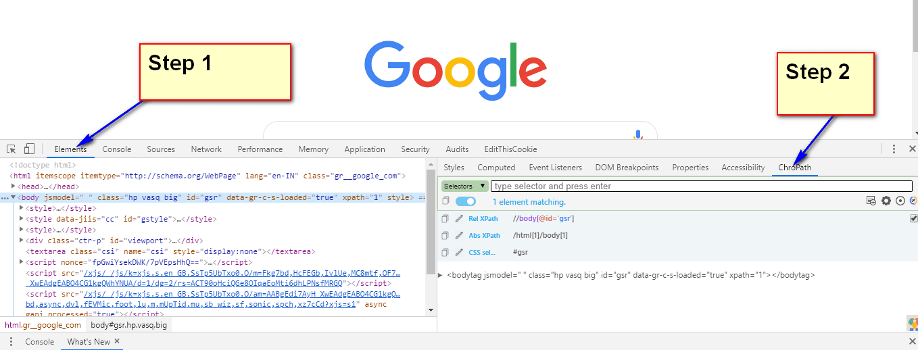The image size is (918, 350).
Task: Click the CSS sel... label
Action: (483, 252)
